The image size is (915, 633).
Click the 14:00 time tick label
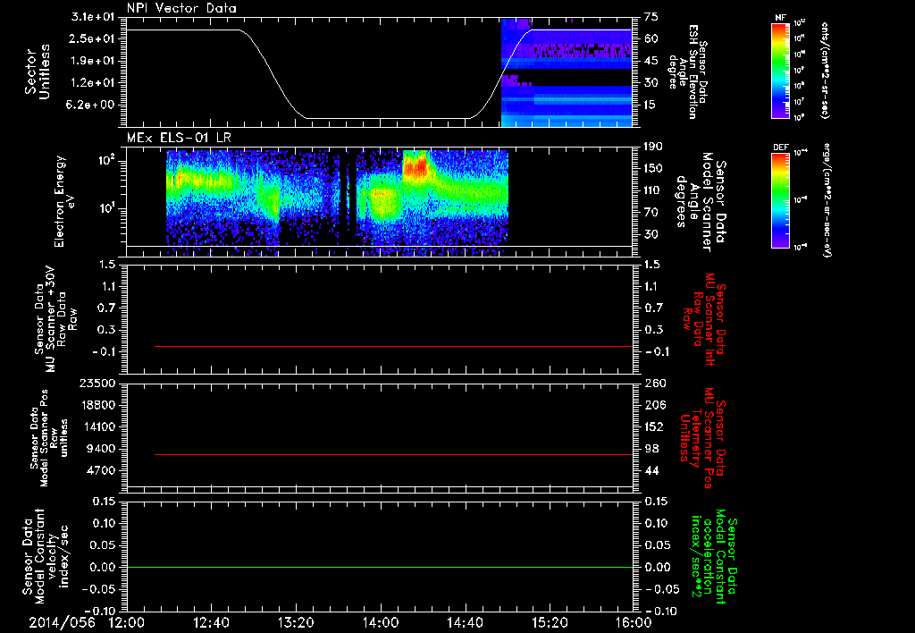coord(381,622)
